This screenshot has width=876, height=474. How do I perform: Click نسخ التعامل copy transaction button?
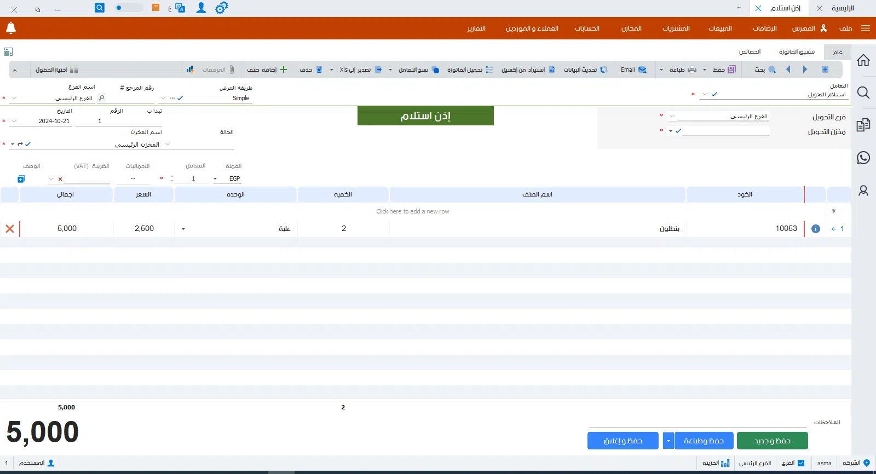click(419, 70)
